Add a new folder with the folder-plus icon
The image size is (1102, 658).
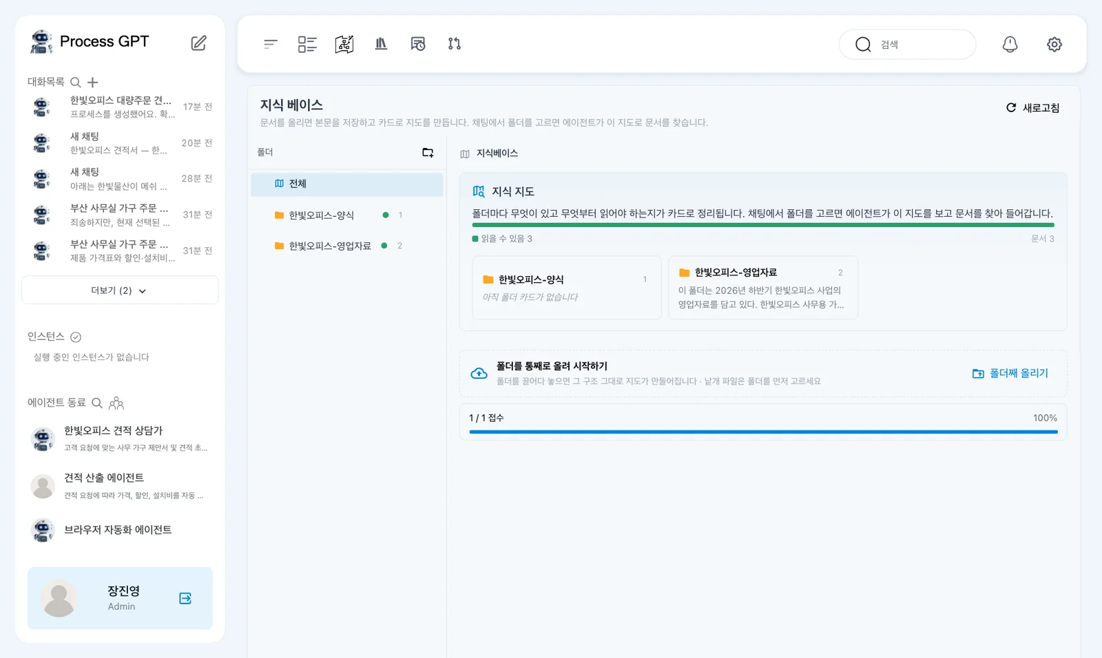(x=428, y=152)
